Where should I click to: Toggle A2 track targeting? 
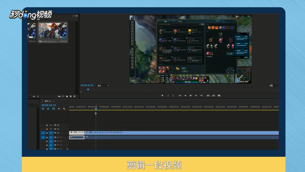click(x=51, y=141)
